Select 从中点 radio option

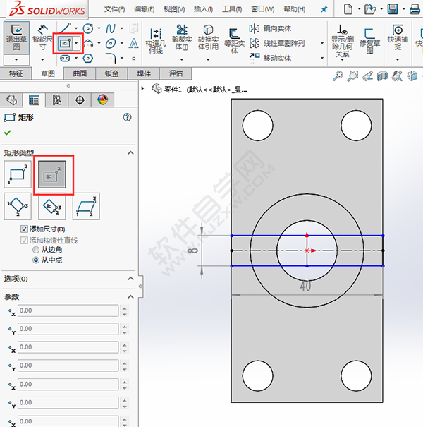[x=36, y=260]
